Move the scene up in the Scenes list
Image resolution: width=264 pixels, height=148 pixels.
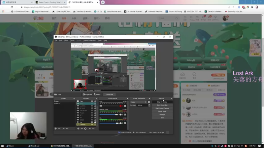coord(63,129)
